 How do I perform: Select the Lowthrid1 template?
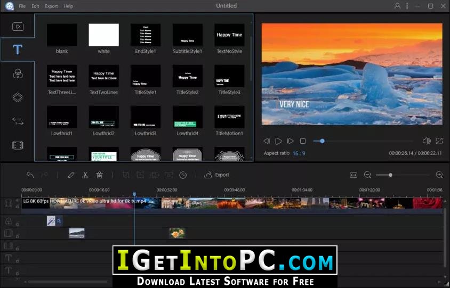click(62, 121)
